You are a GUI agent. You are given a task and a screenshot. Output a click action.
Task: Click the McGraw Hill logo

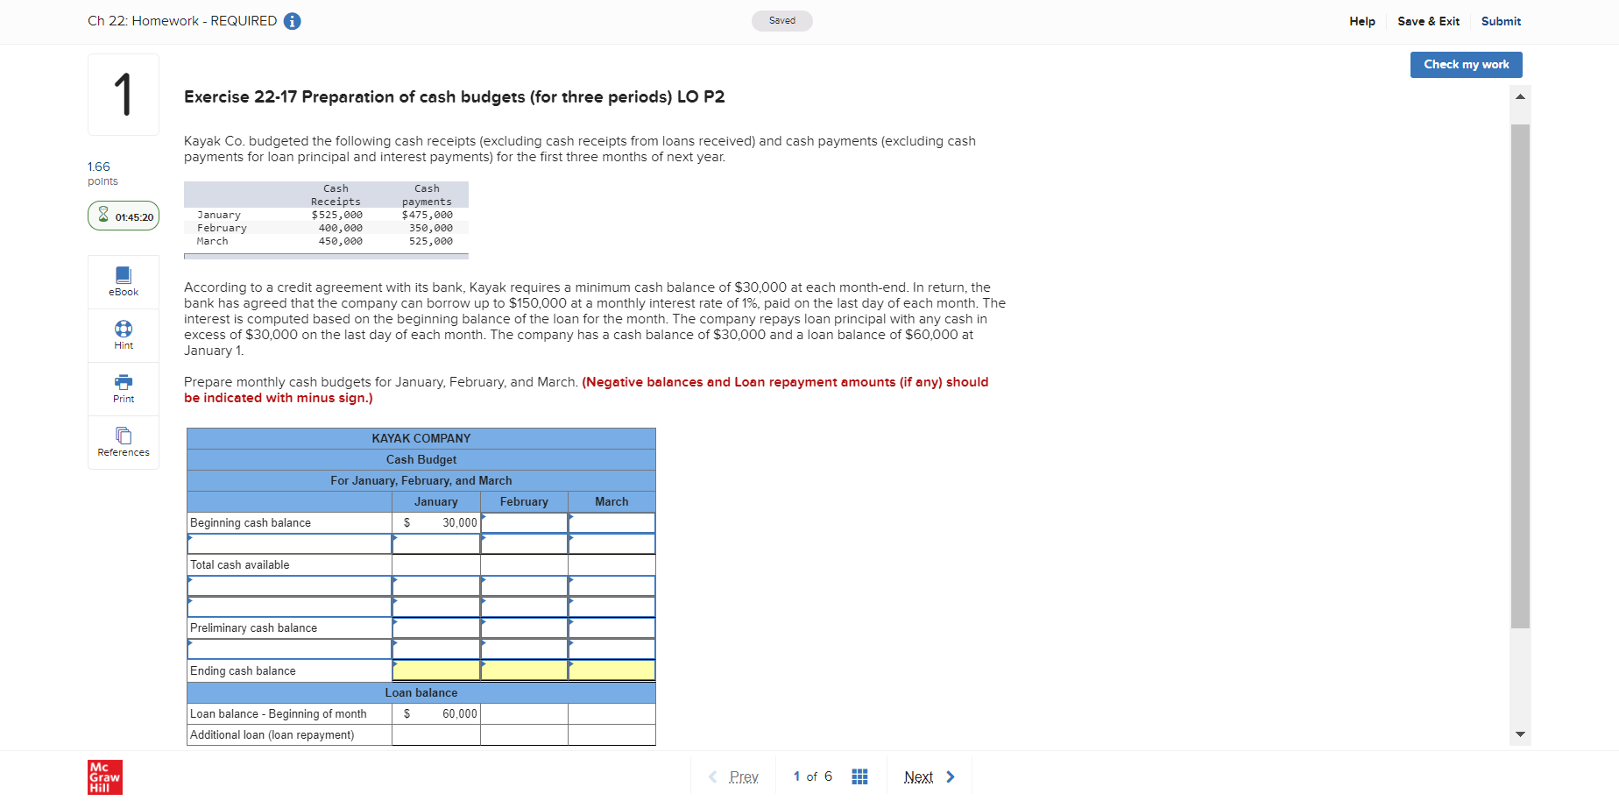104,776
